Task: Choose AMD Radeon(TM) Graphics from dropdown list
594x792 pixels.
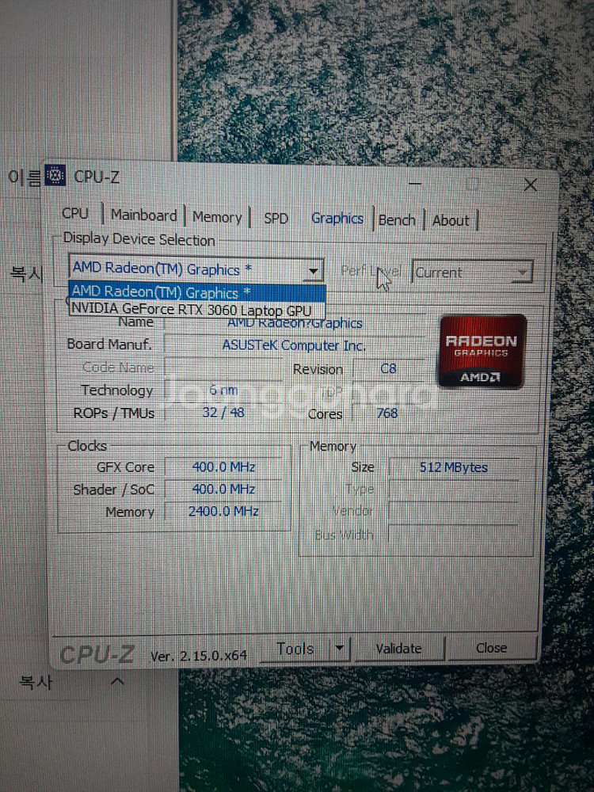Action: (x=197, y=292)
